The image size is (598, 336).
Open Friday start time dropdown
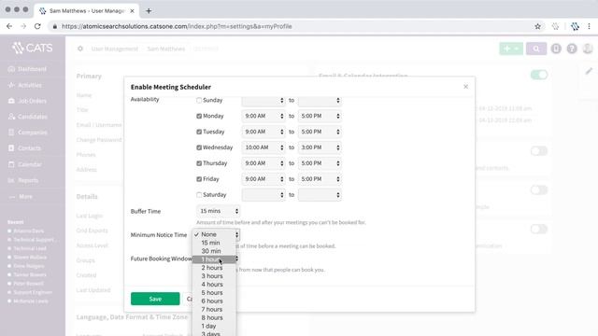(263, 179)
